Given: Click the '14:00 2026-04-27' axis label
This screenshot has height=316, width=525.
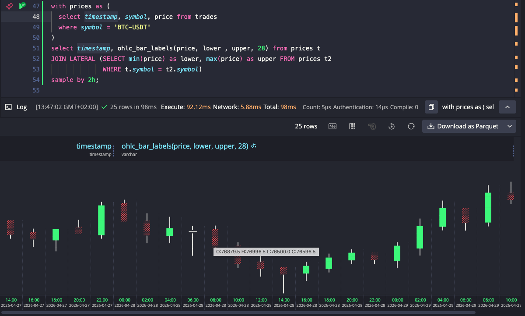Looking at the screenshot, I should click(x=10, y=302).
